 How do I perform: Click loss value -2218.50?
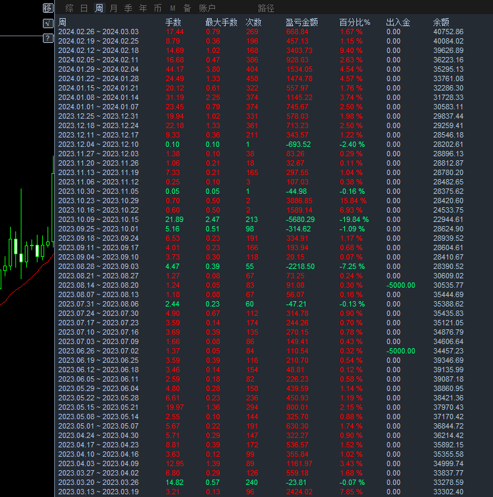click(300, 266)
